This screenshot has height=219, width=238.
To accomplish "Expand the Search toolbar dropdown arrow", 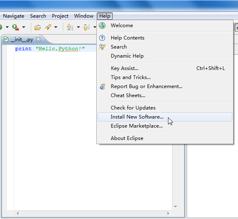I will pyautogui.click(x=56, y=27).
